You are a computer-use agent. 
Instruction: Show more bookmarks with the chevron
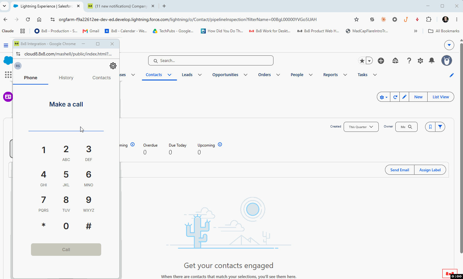click(416, 31)
